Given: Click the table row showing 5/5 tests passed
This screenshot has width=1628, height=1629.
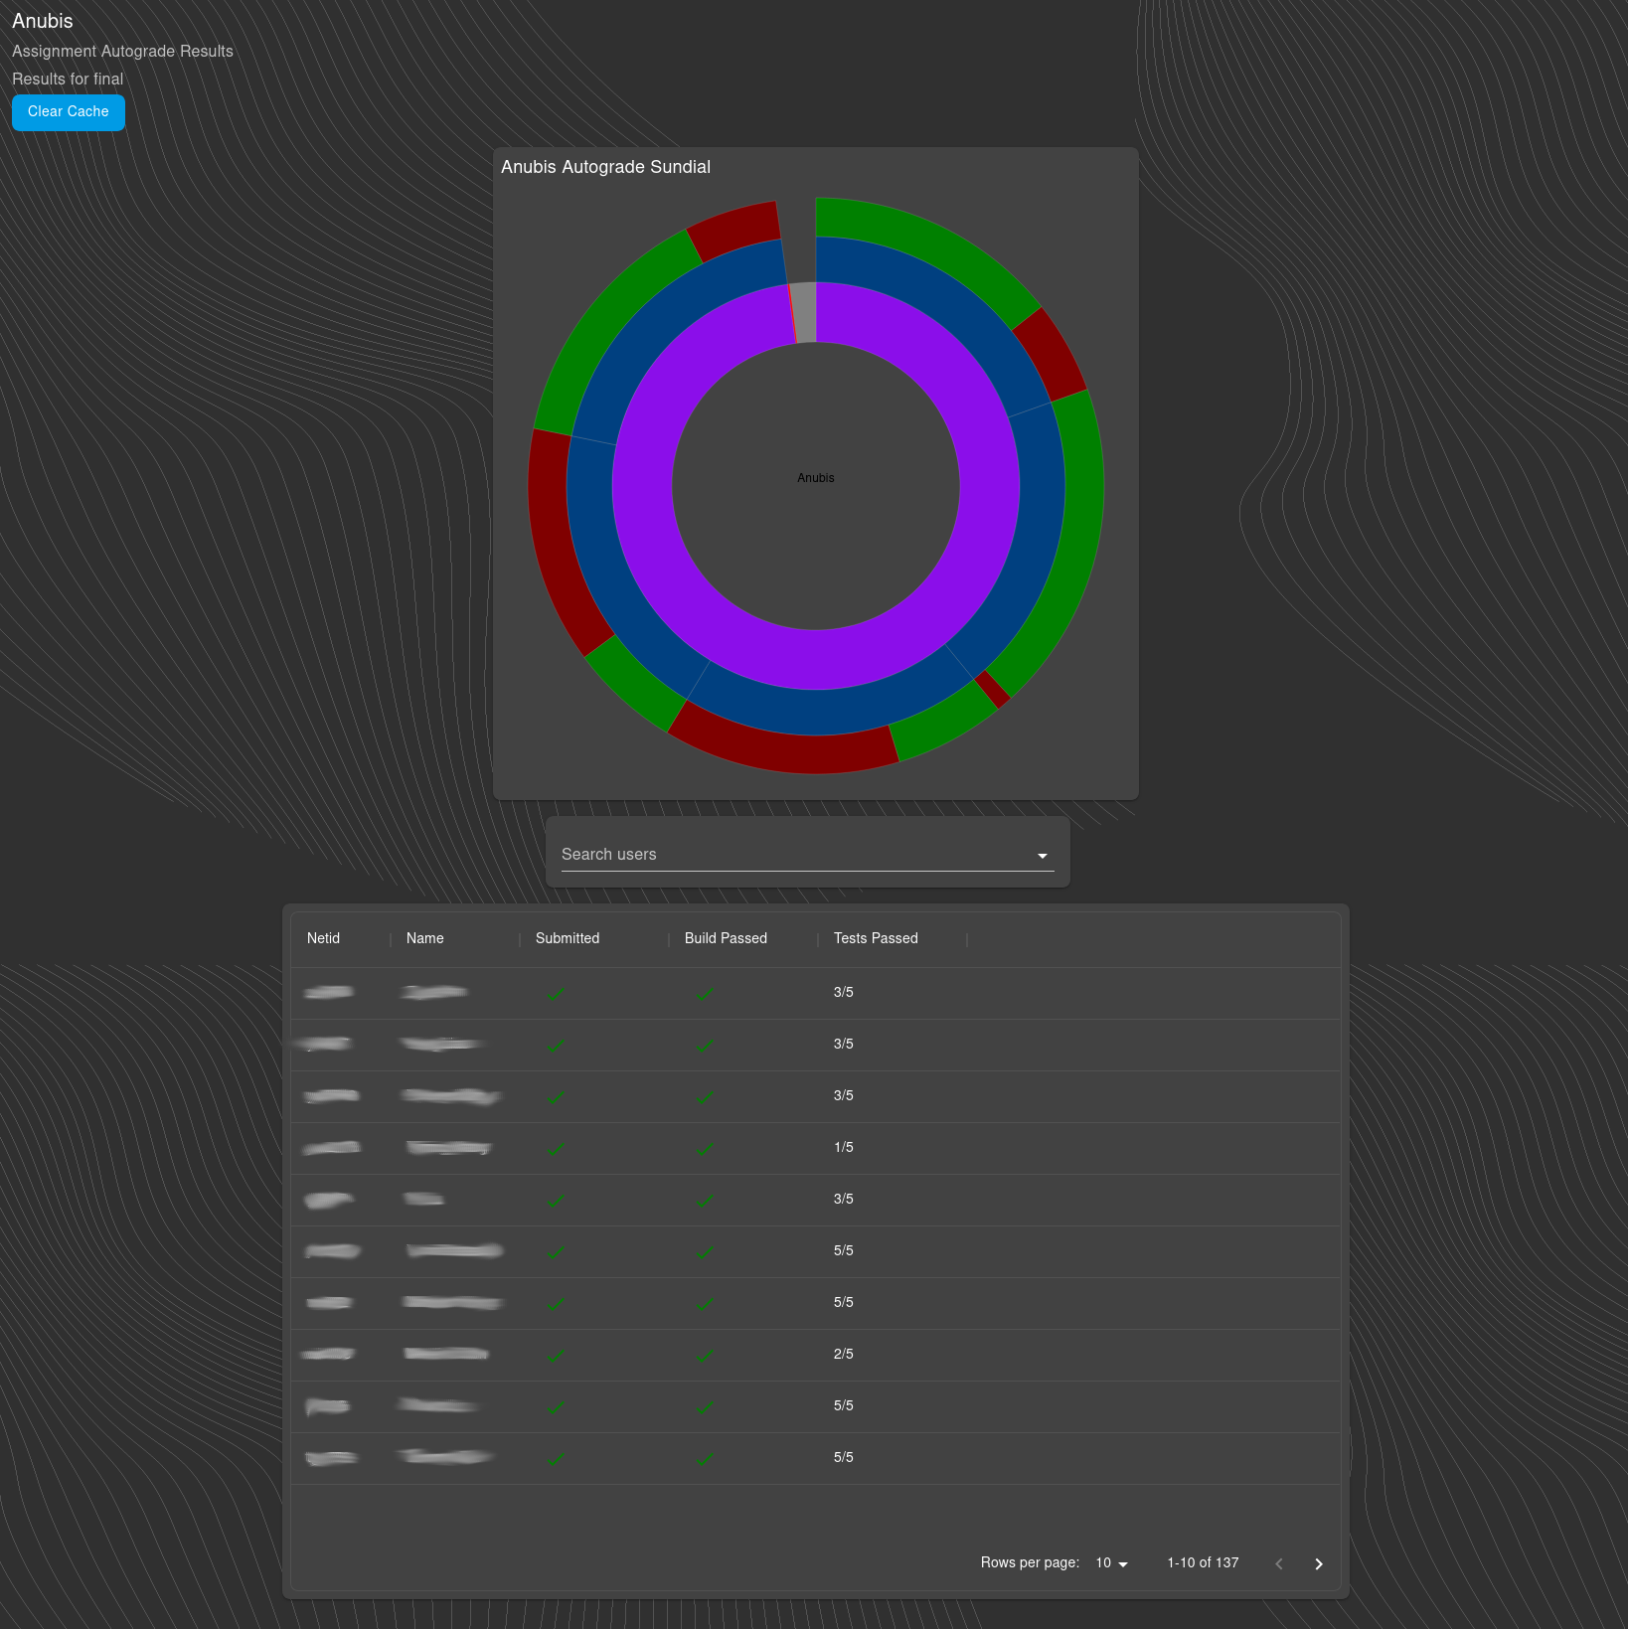Looking at the screenshot, I should coord(844,1251).
